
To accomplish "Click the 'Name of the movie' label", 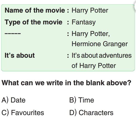I will click(x=35, y=10).
